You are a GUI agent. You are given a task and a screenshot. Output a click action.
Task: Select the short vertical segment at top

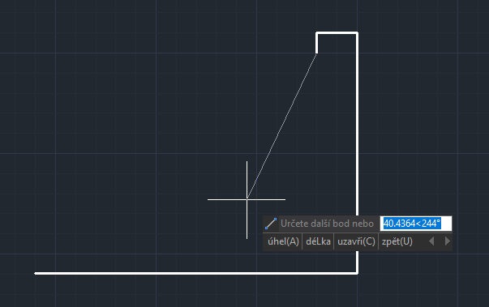[317, 43]
